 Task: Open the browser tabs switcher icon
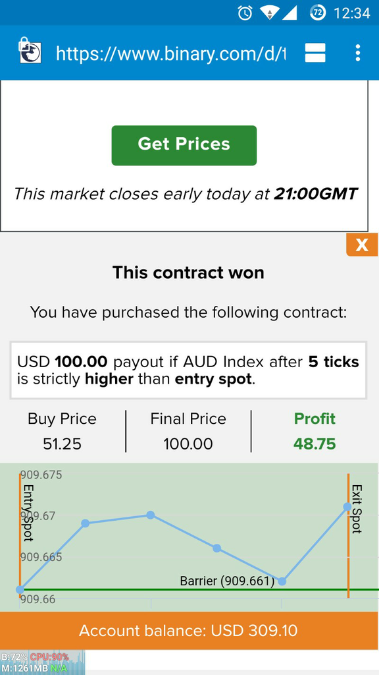click(315, 53)
